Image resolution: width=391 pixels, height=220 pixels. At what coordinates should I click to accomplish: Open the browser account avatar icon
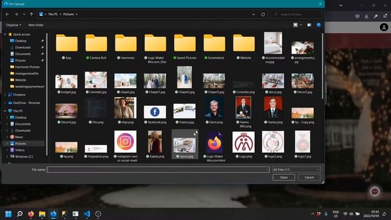pyautogui.click(x=384, y=27)
